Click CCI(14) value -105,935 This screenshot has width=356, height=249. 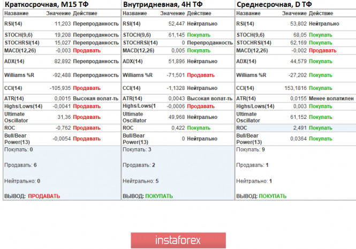60,88
